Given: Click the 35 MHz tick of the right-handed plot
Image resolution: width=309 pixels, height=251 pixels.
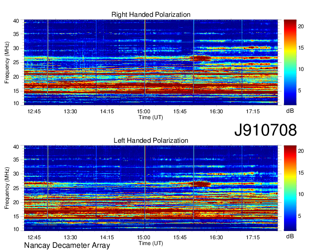Looking at the screenshot, I should (16, 34).
